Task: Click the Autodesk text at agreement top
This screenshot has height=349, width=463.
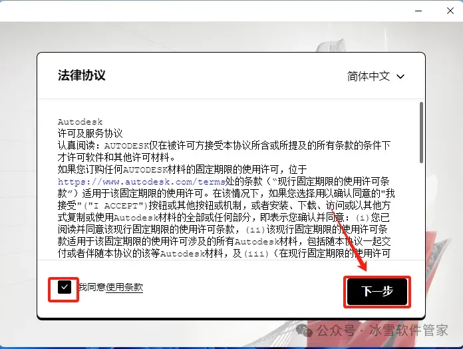Action: click(x=80, y=122)
